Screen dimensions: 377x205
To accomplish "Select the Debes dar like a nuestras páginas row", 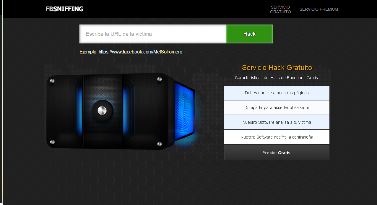I will (277, 93).
